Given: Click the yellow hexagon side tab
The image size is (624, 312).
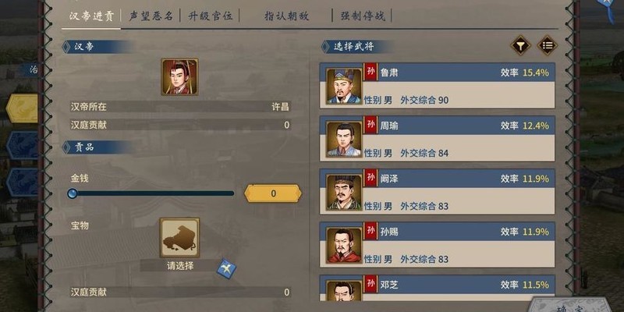Looking at the screenshot, I should pyautogui.click(x=22, y=108).
